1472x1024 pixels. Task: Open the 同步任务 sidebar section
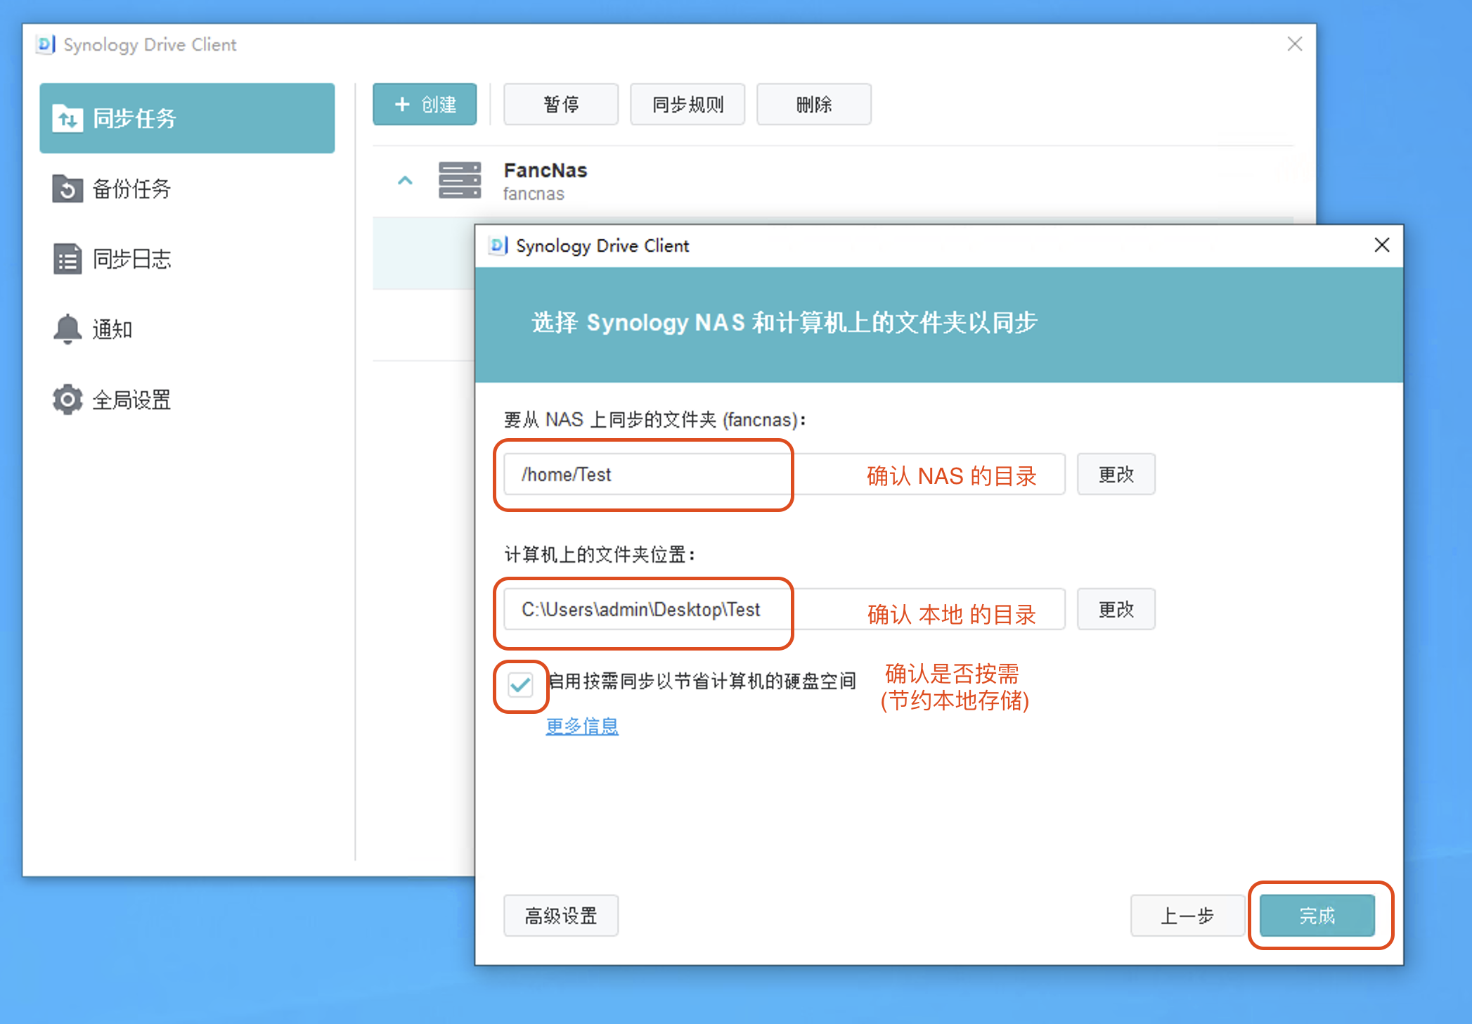click(187, 118)
